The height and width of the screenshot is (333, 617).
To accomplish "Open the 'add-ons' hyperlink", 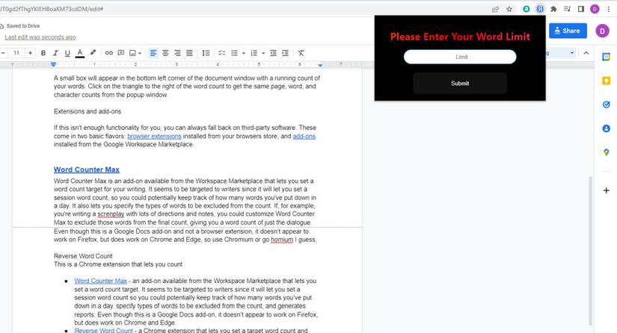I will 304,137.
